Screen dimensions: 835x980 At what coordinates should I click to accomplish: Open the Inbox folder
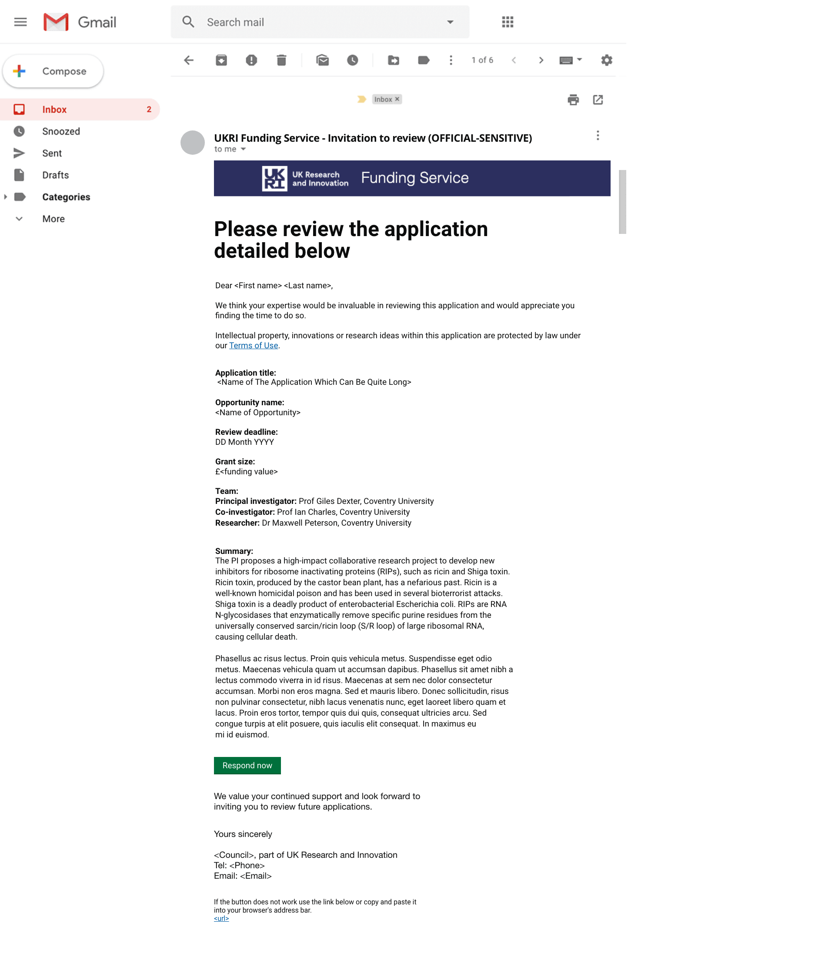tap(80, 109)
